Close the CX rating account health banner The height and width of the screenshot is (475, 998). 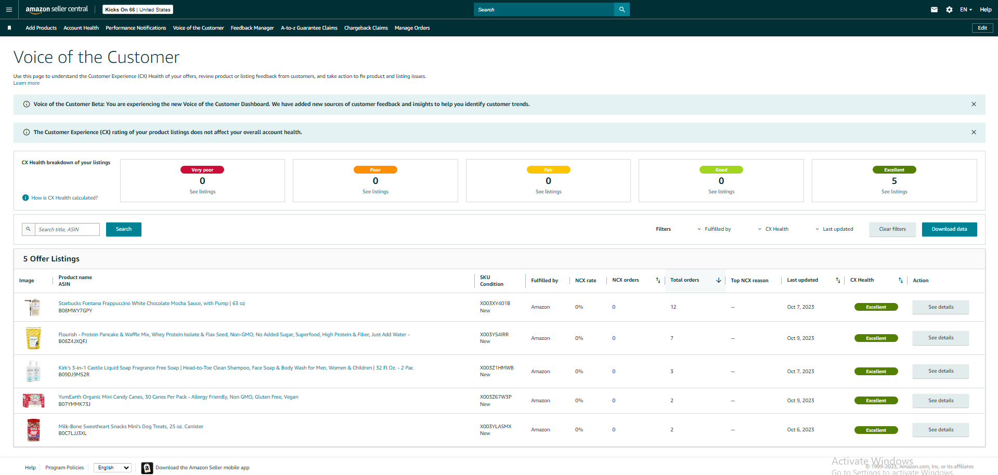pos(974,133)
